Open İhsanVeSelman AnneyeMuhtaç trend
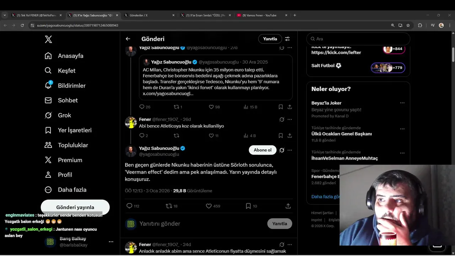The width and height of the screenshot is (455, 256). pos(344,158)
